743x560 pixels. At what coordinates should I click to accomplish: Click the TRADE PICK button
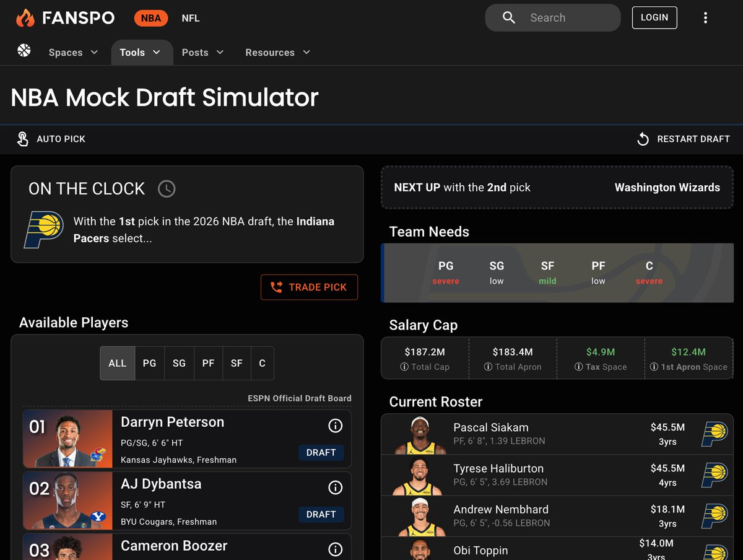click(309, 287)
